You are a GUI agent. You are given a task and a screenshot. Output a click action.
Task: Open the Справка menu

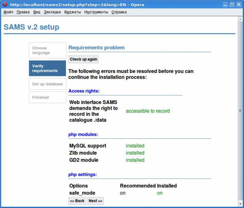pos(119,12)
